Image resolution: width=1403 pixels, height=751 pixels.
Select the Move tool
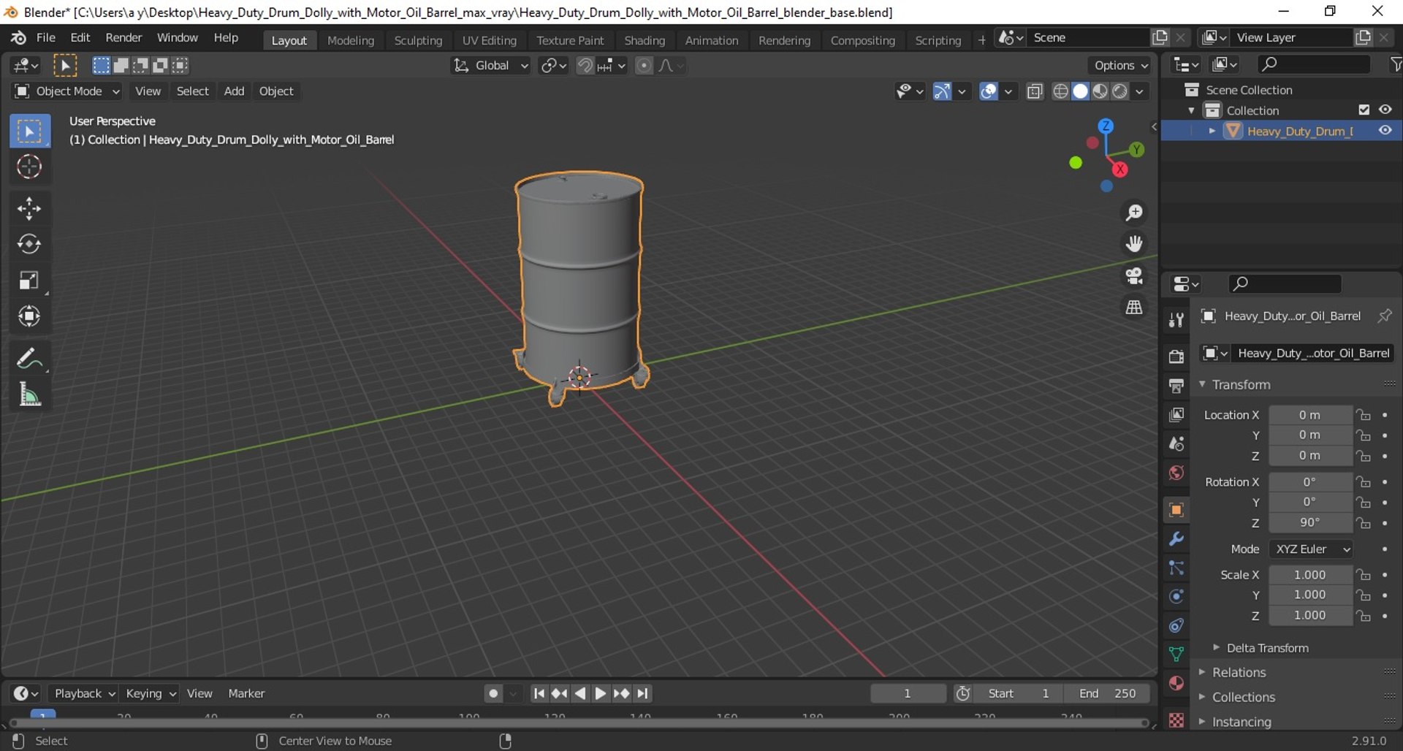[x=29, y=209]
